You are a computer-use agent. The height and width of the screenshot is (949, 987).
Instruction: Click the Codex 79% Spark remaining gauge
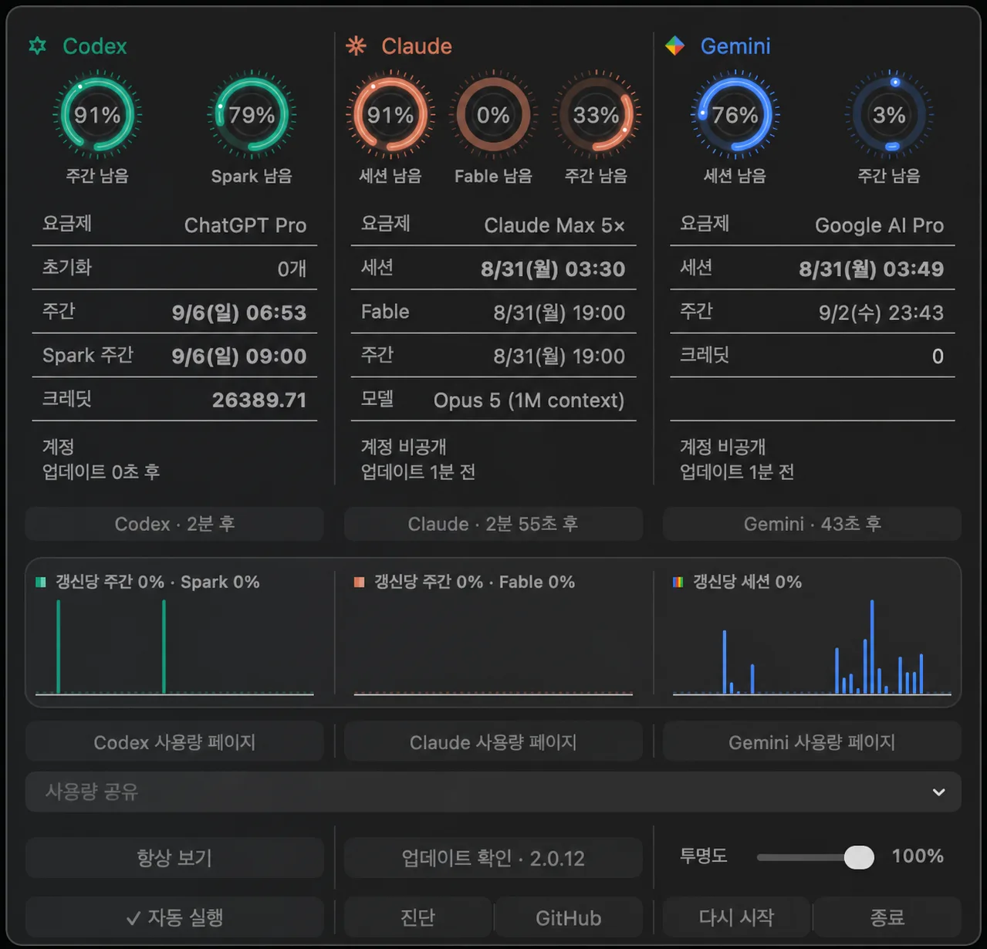pos(252,115)
